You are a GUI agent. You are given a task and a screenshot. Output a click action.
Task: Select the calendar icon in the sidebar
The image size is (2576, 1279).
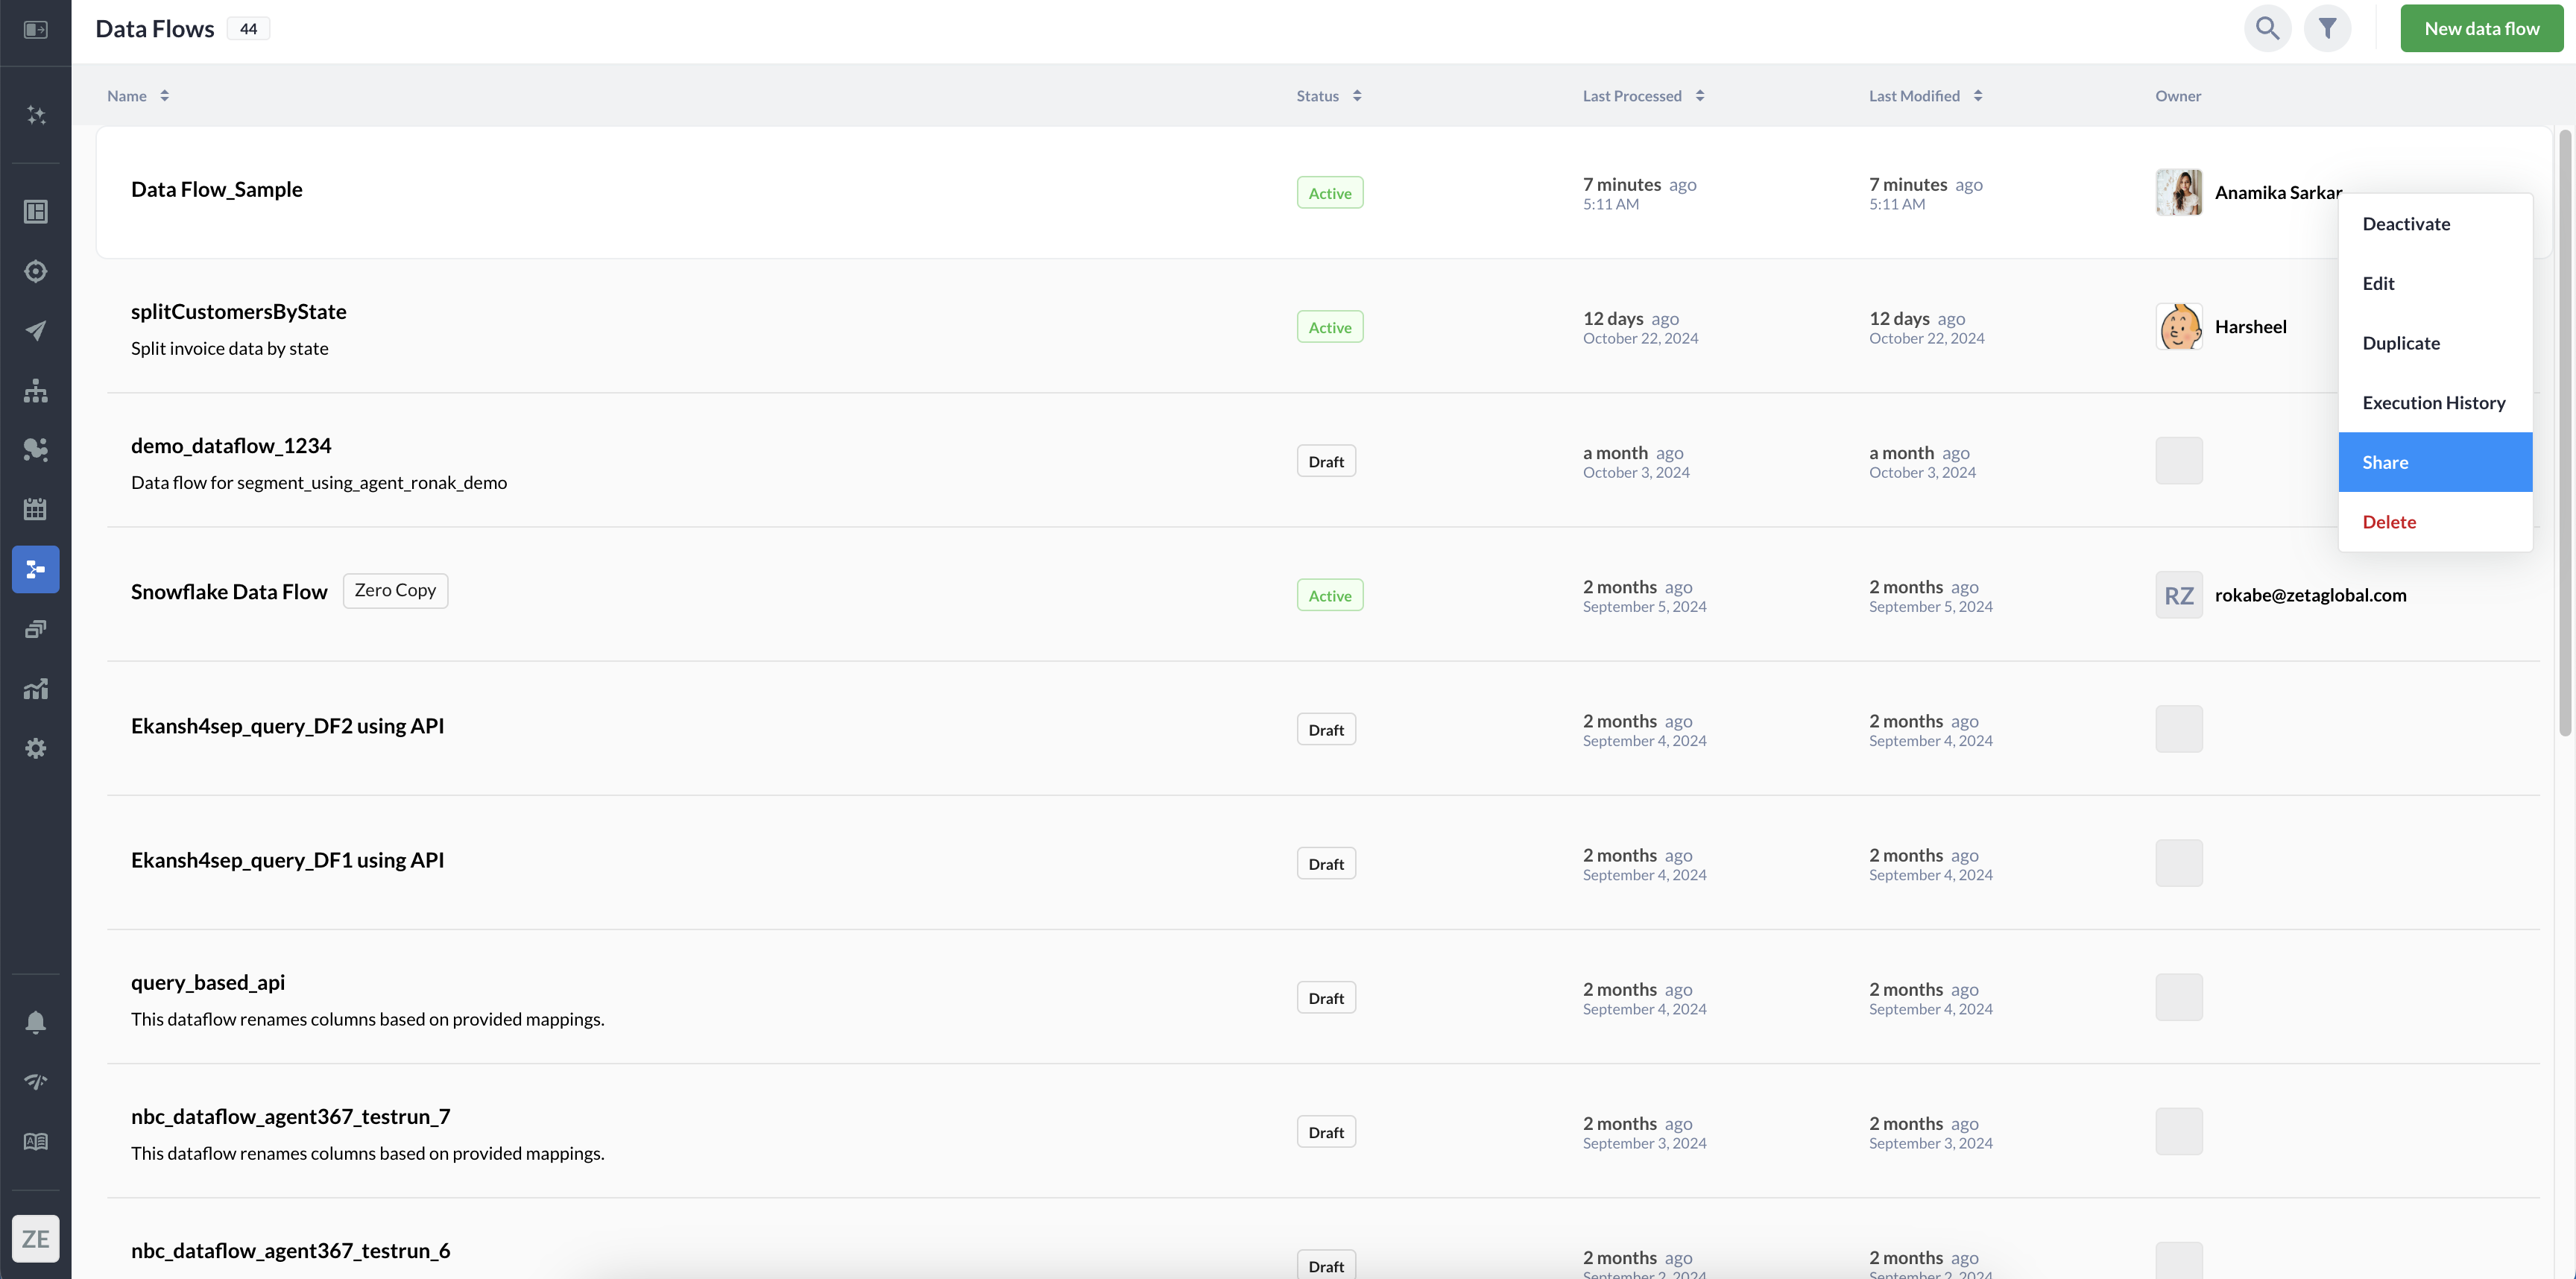[x=36, y=509]
